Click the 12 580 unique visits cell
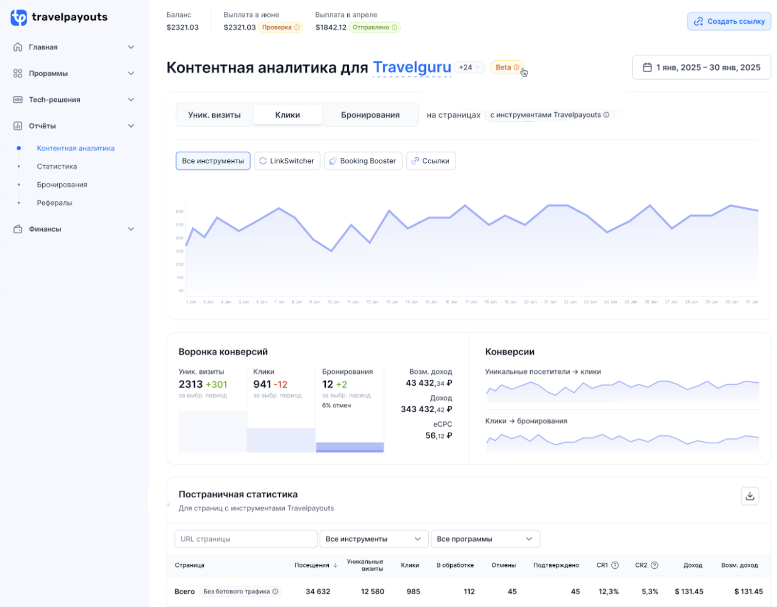 372,591
